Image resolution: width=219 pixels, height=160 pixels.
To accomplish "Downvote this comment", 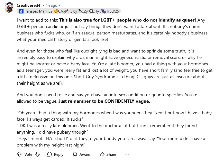I will coord(37,154).
